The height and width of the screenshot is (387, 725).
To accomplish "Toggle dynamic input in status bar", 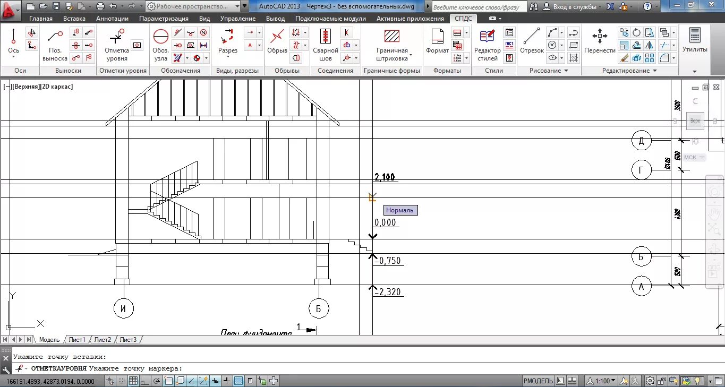I will click(215, 381).
